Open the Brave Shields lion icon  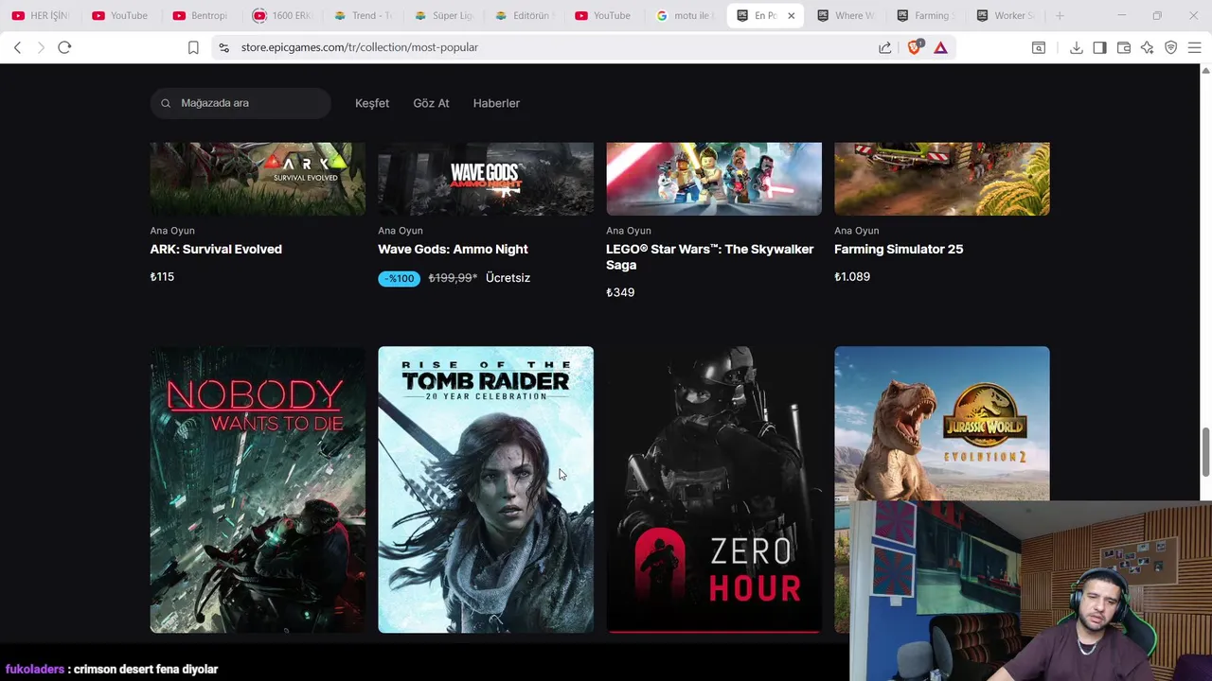915,47
